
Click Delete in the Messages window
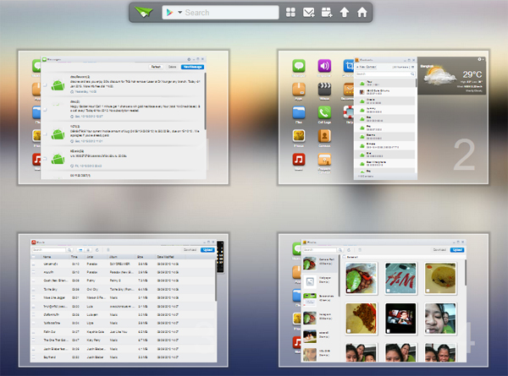click(x=173, y=67)
